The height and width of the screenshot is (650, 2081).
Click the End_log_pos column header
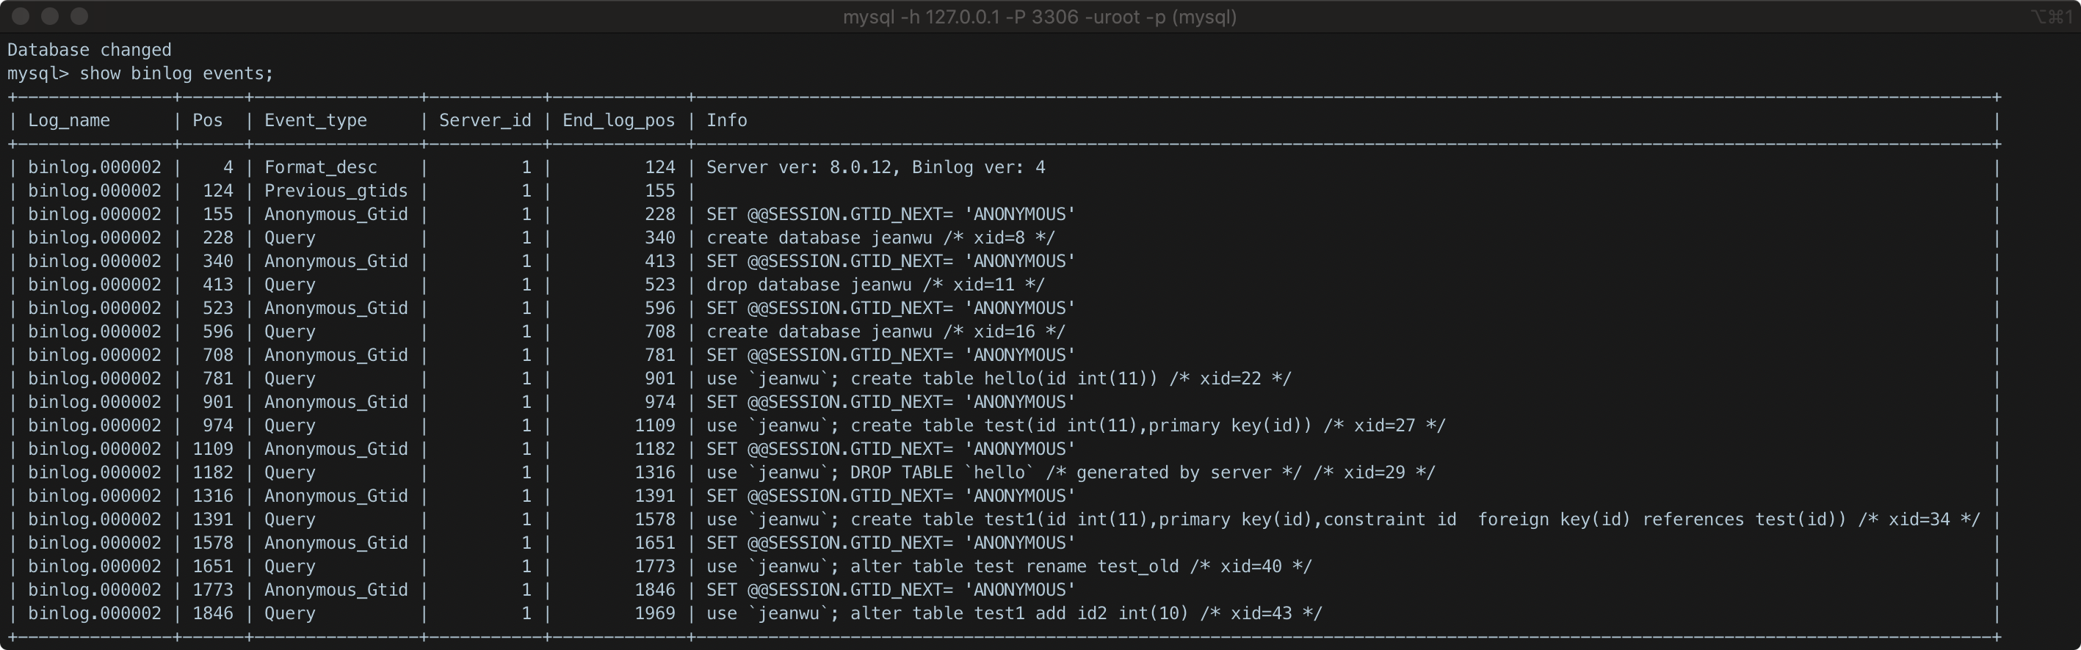click(x=618, y=120)
